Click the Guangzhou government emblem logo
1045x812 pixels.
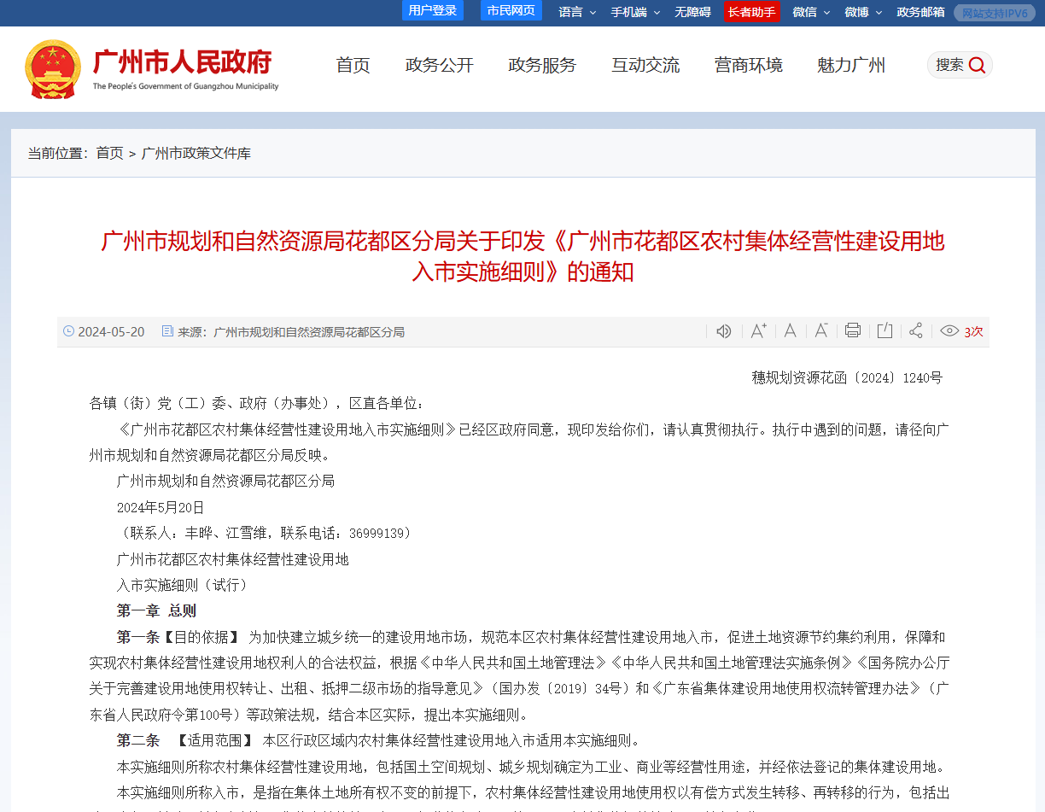(53, 68)
